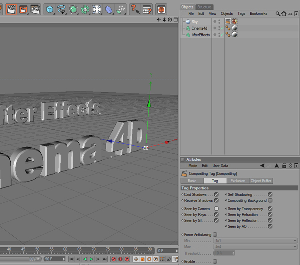Image resolution: width=300 pixels, height=265 pixels.
Task: Open the Exclusion tab
Action: (238, 181)
